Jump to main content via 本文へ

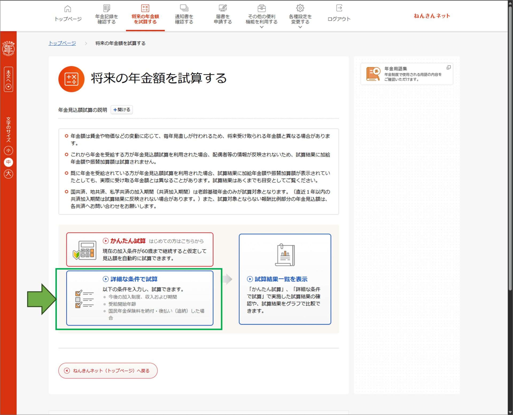tap(8, 79)
